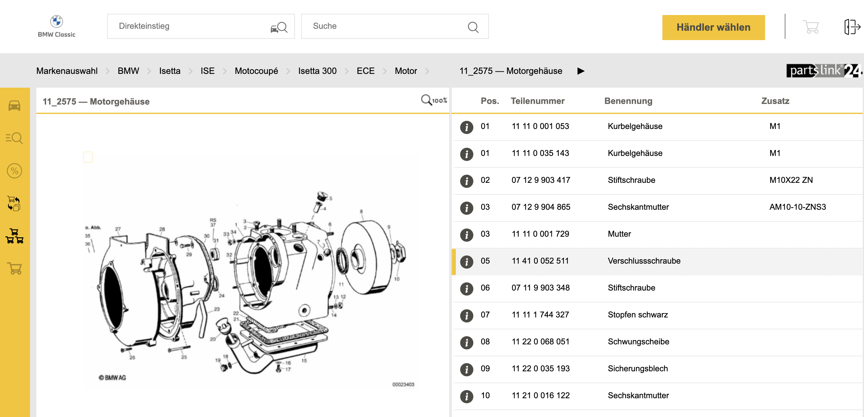Click chevron after Motor breadcrumb

(x=427, y=71)
